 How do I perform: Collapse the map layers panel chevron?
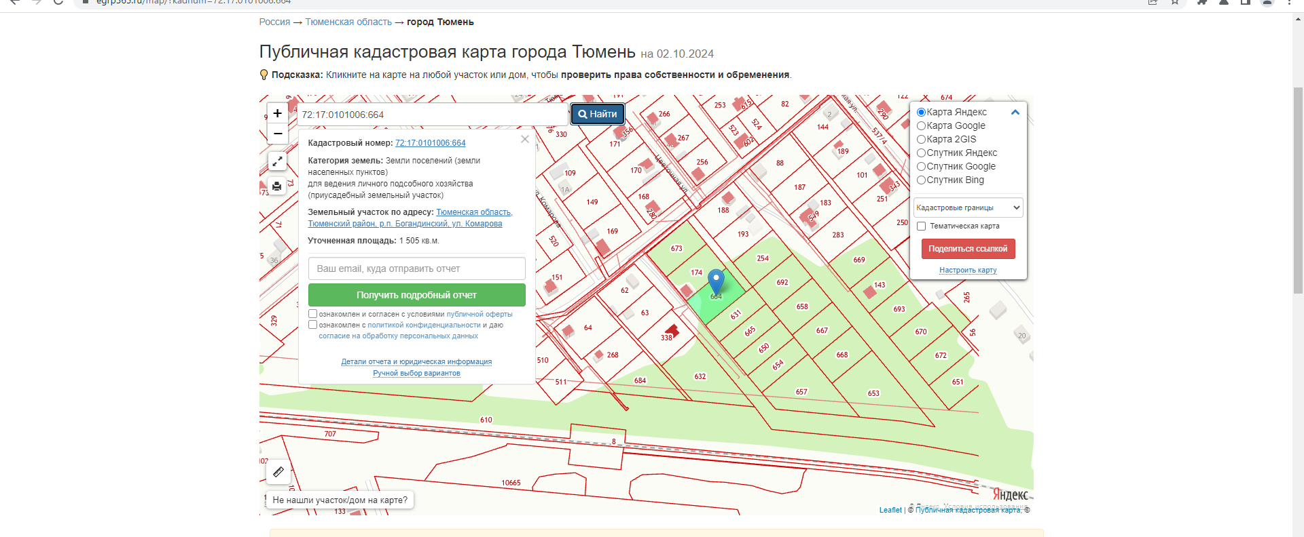coord(1015,113)
